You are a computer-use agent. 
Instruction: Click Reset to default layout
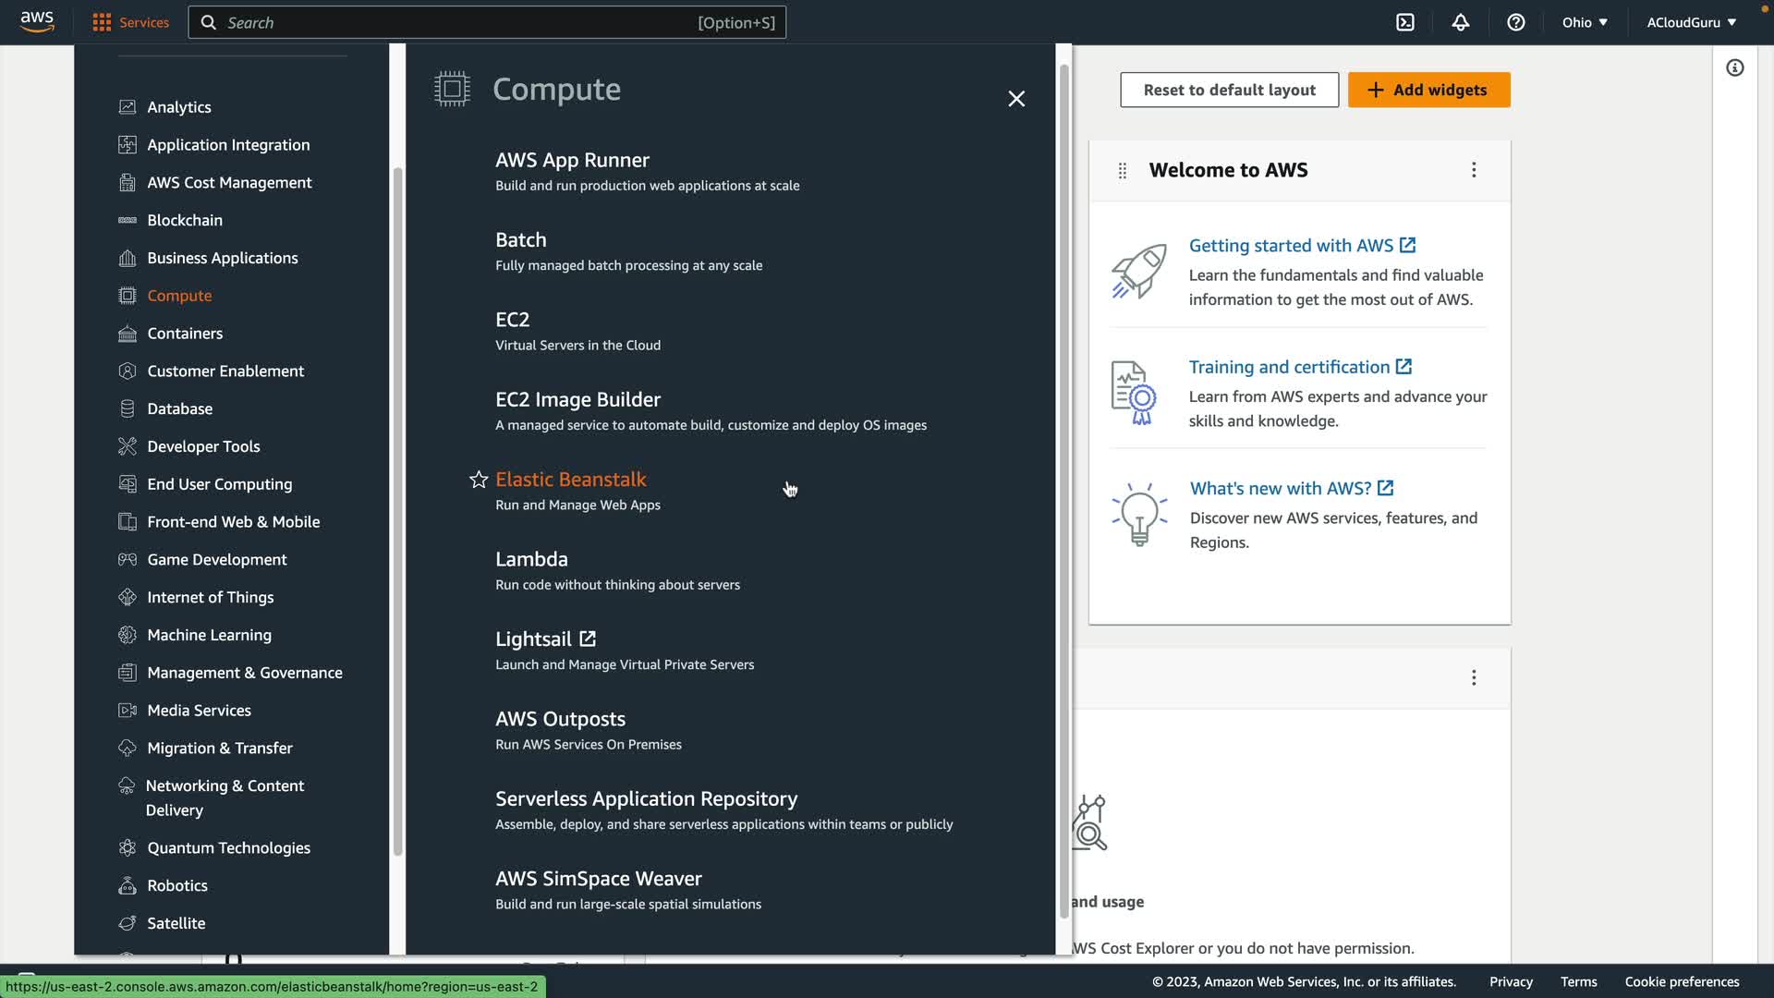(1229, 90)
